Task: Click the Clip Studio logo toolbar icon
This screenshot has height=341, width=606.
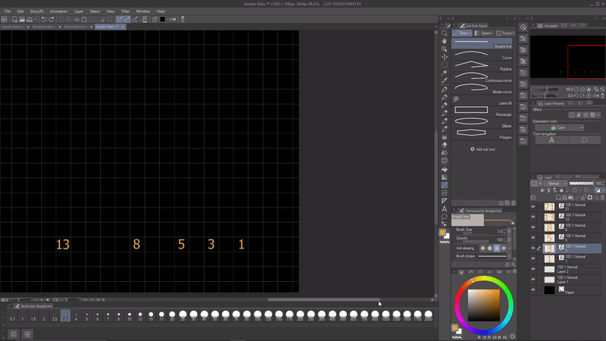Action: point(5,20)
